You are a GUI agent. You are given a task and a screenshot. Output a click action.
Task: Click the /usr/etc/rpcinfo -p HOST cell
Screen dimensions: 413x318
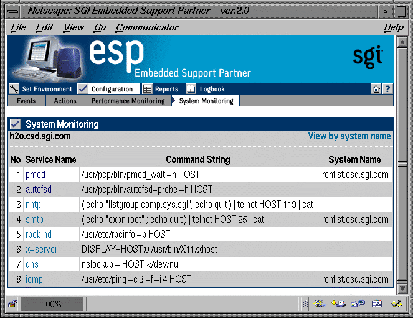199,235
